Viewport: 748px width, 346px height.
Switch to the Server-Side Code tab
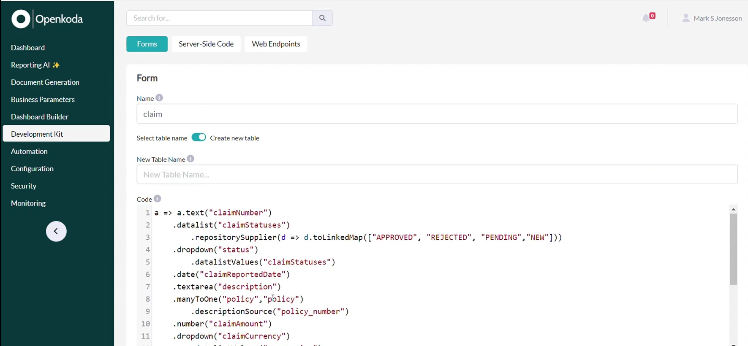pyautogui.click(x=206, y=44)
